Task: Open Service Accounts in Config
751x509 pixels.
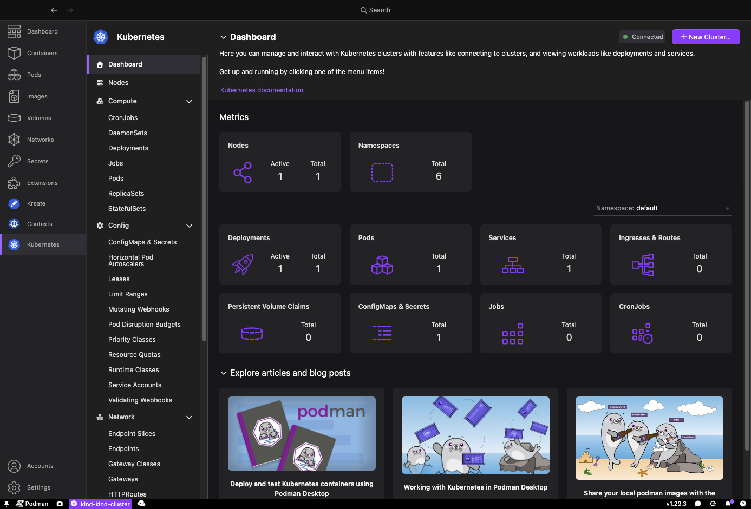Action: point(135,385)
